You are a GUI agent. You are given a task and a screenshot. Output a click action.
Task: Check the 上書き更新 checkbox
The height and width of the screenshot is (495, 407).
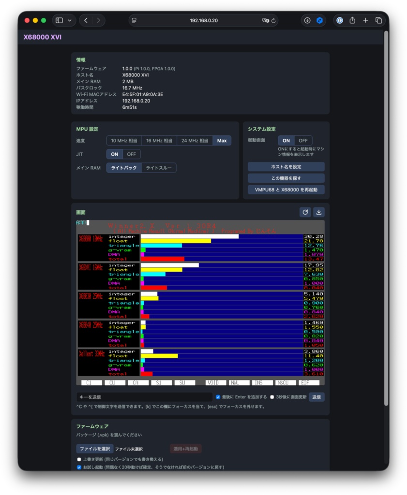pyautogui.click(x=79, y=459)
